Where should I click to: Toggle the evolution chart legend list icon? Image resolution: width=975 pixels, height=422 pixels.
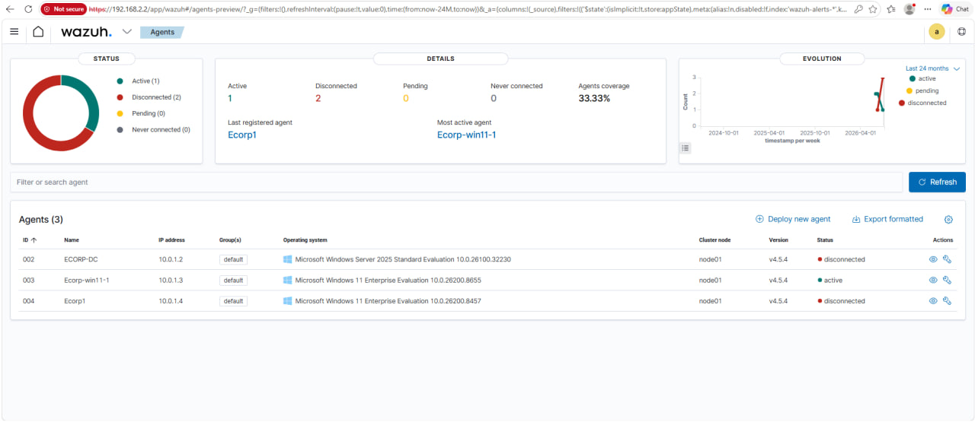coord(686,148)
